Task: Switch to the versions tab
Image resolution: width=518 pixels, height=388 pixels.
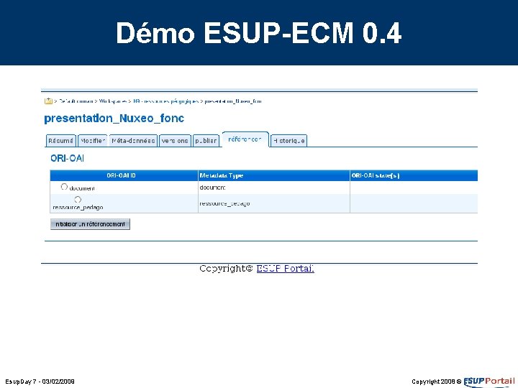Action: point(175,141)
